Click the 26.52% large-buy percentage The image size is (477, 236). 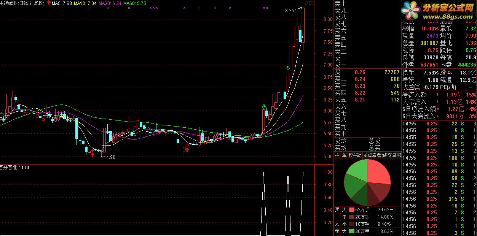385,210
